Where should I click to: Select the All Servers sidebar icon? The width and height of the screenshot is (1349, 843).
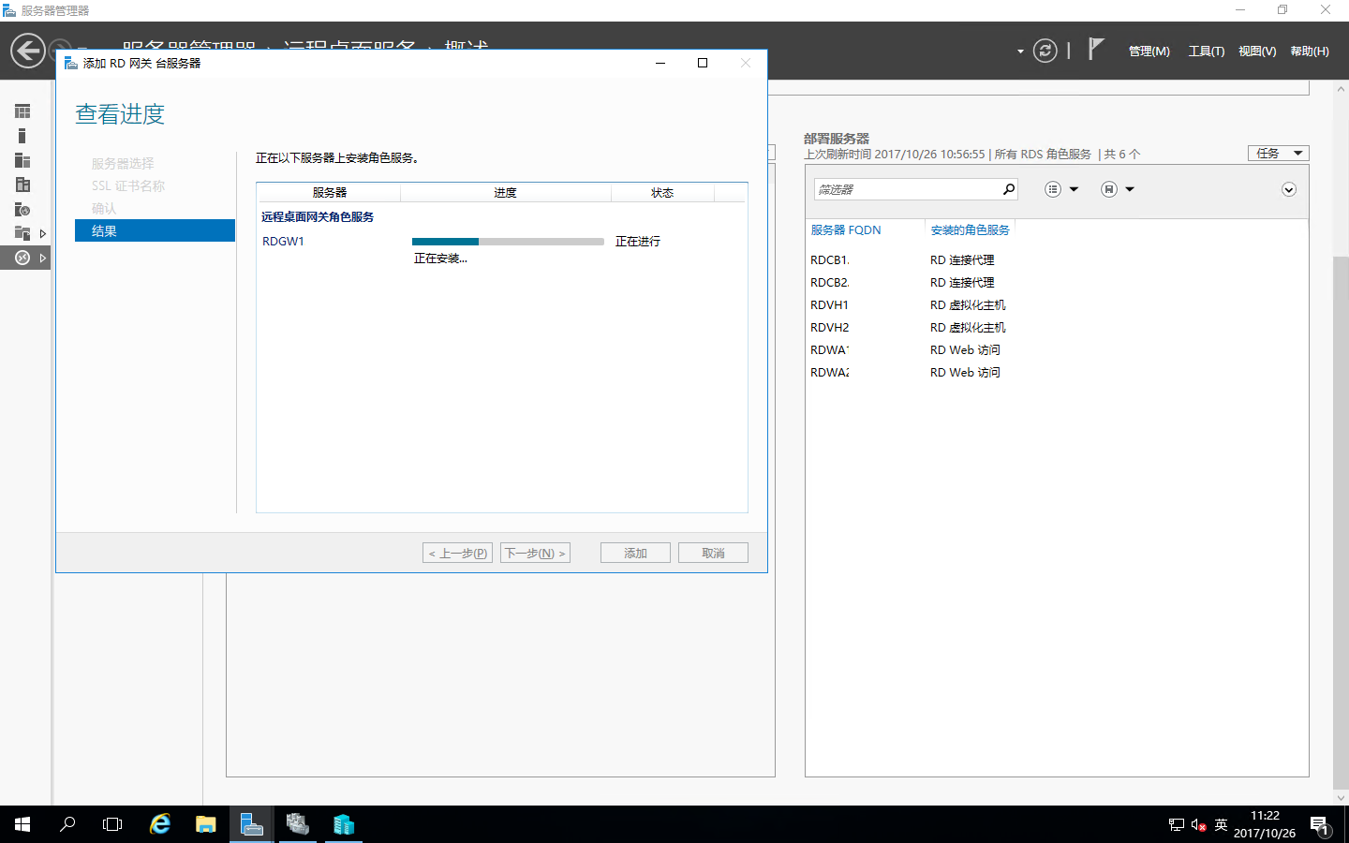click(x=22, y=160)
